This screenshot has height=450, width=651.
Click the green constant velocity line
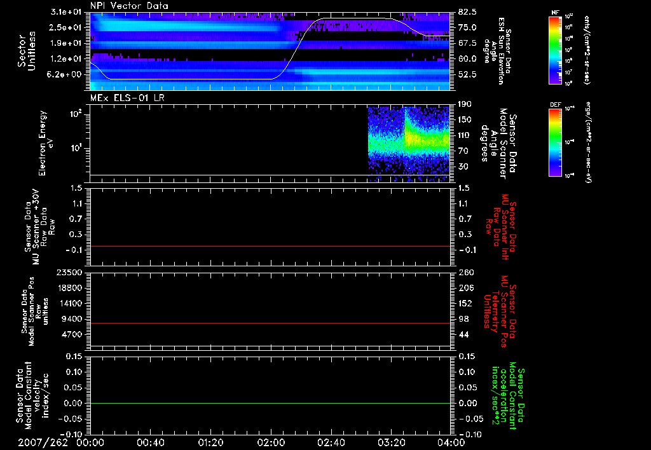pyautogui.click(x=270, y=404)
